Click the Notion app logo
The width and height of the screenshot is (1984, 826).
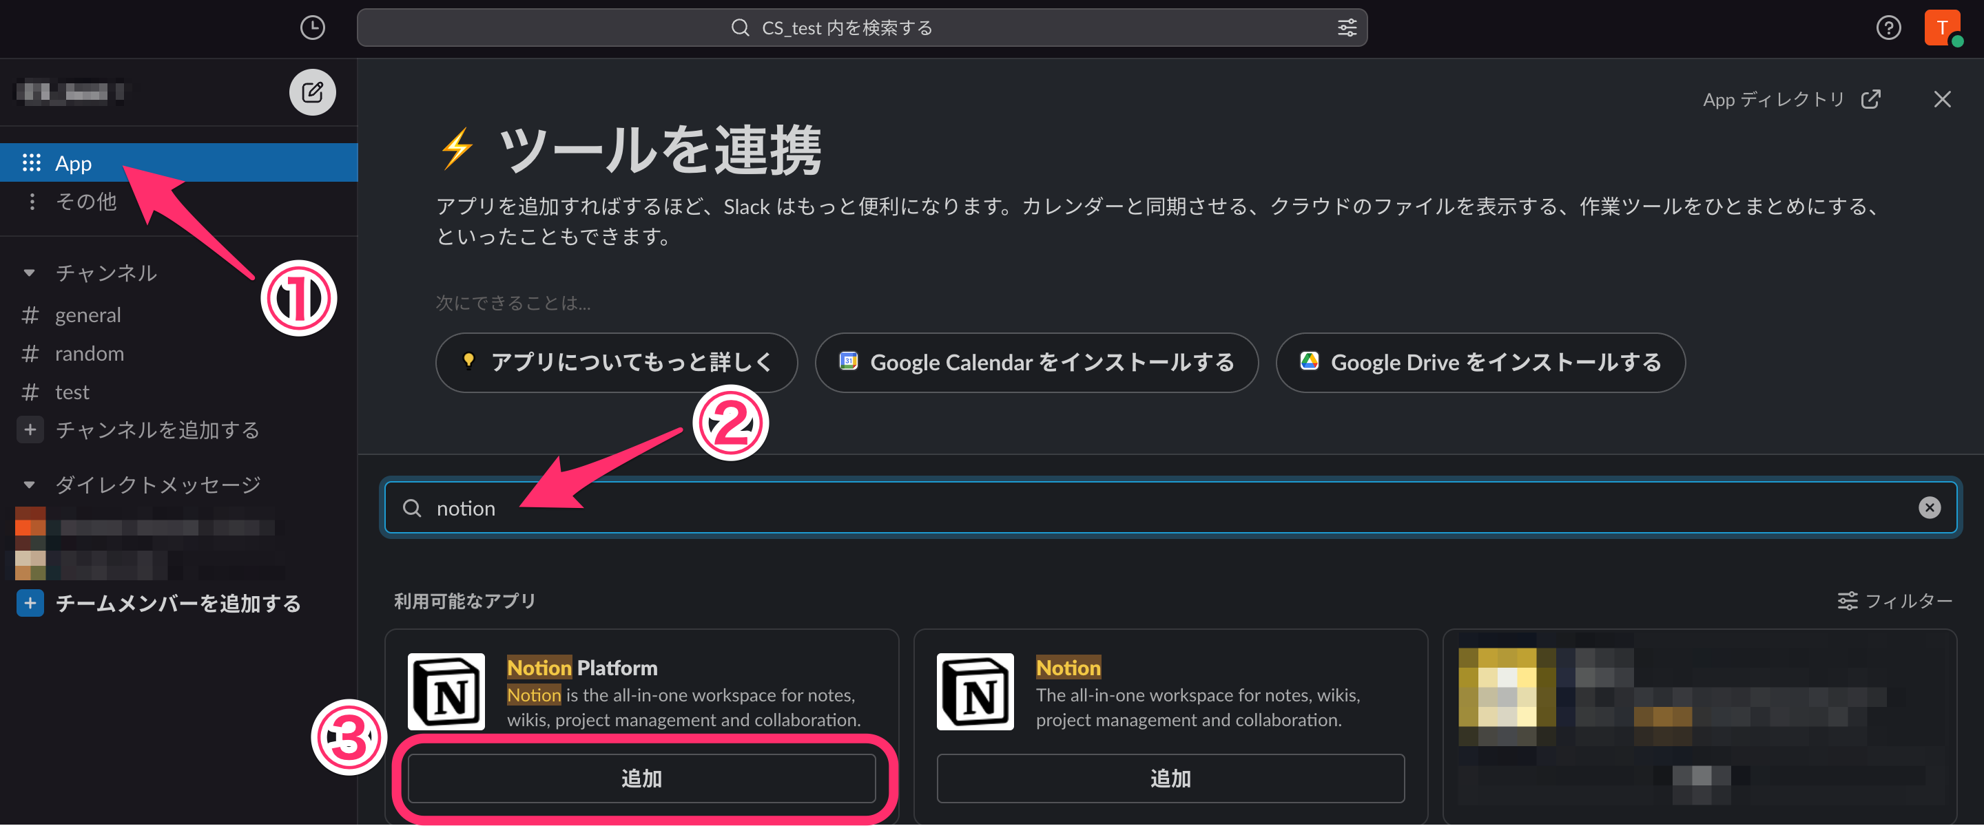click(975, 691)
